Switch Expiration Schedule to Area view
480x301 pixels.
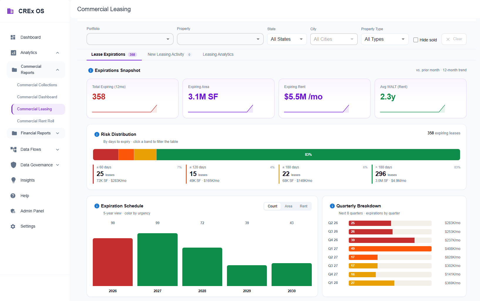(289, 206)
